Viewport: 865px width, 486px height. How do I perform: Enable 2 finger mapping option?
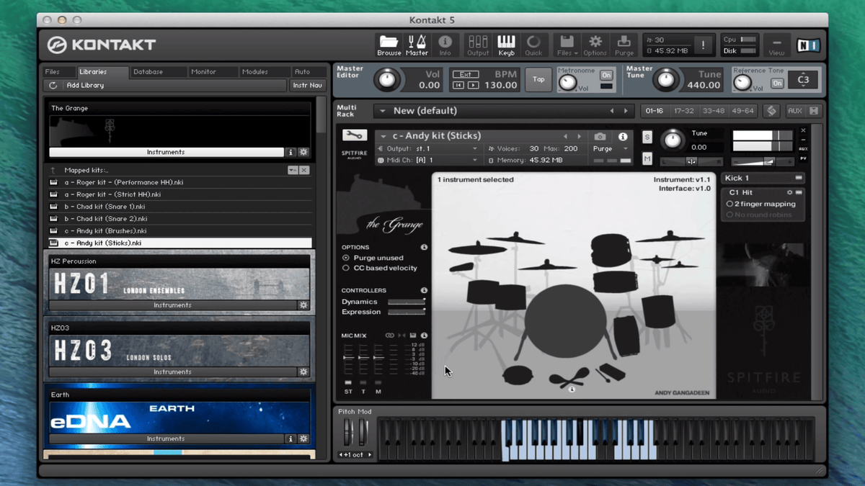pos(729,204)
